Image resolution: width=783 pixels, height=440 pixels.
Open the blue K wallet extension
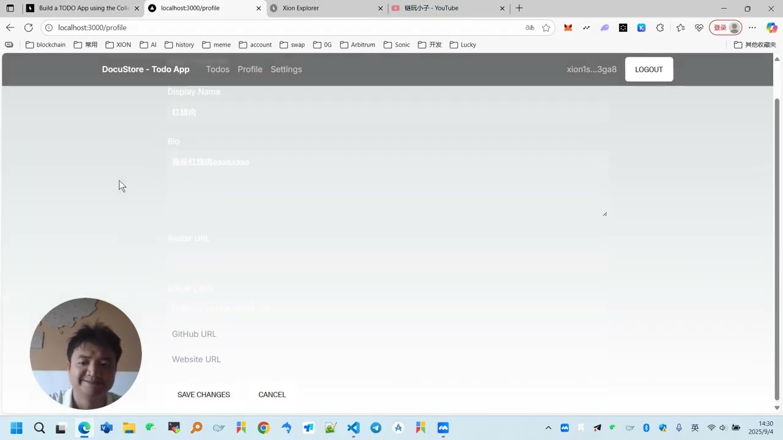click(641, 28)
